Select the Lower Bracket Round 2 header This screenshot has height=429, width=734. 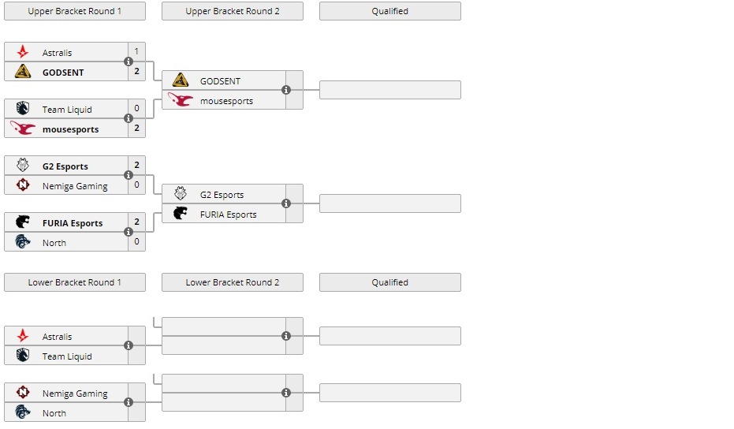[233, 282]
